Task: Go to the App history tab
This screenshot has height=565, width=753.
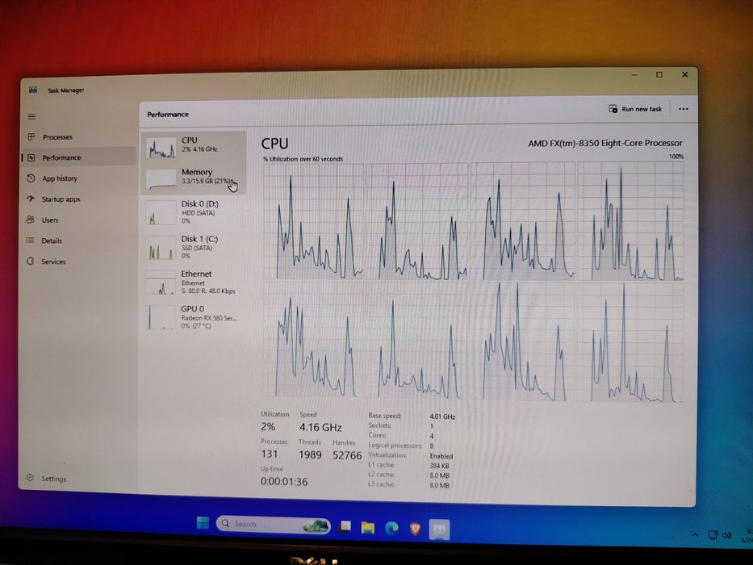Action: point(79,178)
